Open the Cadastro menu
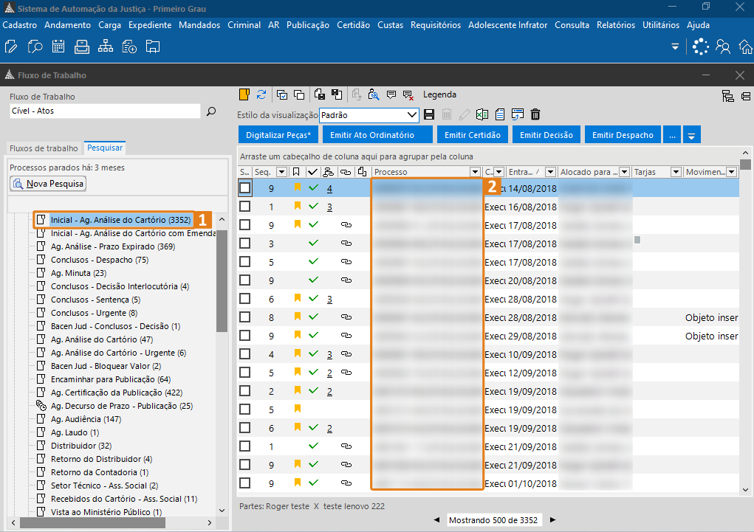754x532 pixels. click(x=20, y=25)
